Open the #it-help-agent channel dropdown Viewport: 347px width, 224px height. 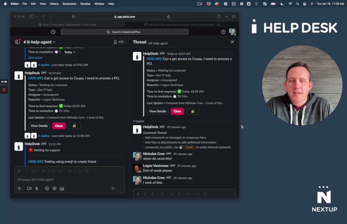(x=39, y=42)
